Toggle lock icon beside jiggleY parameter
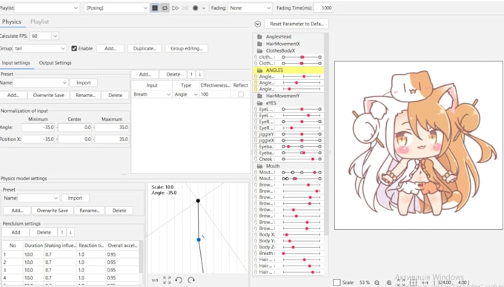Image resolution: width=504 pixels, height=287 pixels. [x=256, y=134]
